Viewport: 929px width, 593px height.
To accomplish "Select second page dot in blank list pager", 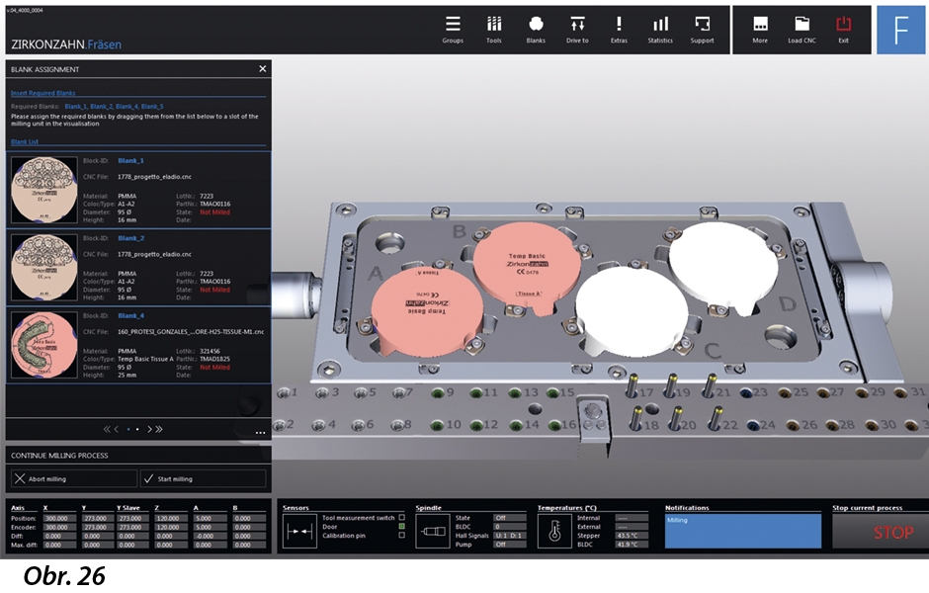I will tap(137, 429).
